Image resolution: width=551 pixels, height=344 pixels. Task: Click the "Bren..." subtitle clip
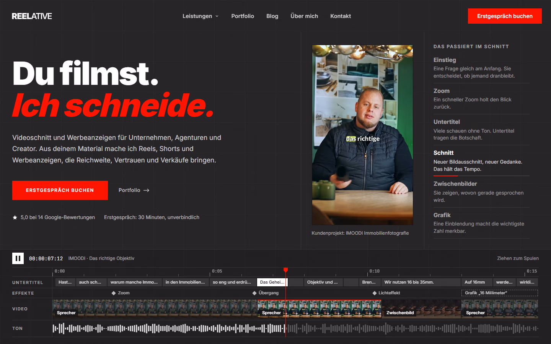(369, 282)
